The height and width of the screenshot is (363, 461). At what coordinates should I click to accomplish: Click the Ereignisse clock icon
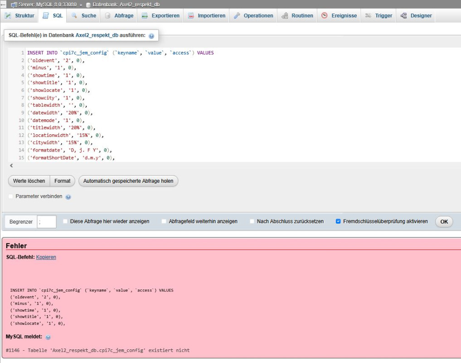[x=325, y=15]
